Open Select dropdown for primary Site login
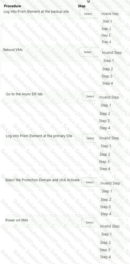The height and width of the screenshot is (264, 130). [x=90, y=138]
